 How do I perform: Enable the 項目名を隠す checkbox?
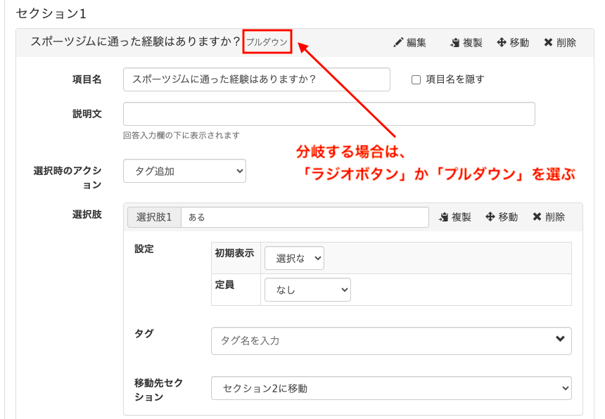(x=416, y=80)
